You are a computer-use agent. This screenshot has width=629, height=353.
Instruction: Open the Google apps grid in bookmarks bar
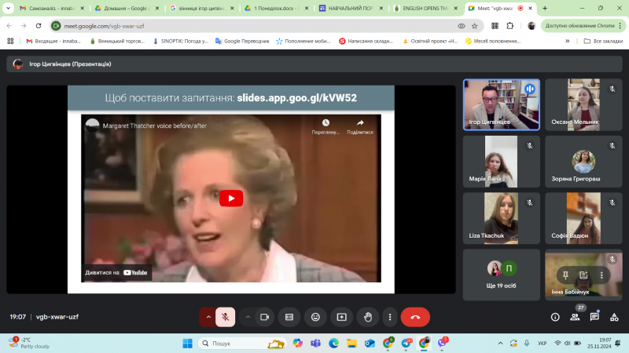pyautogui.click(x=10, y=41)
